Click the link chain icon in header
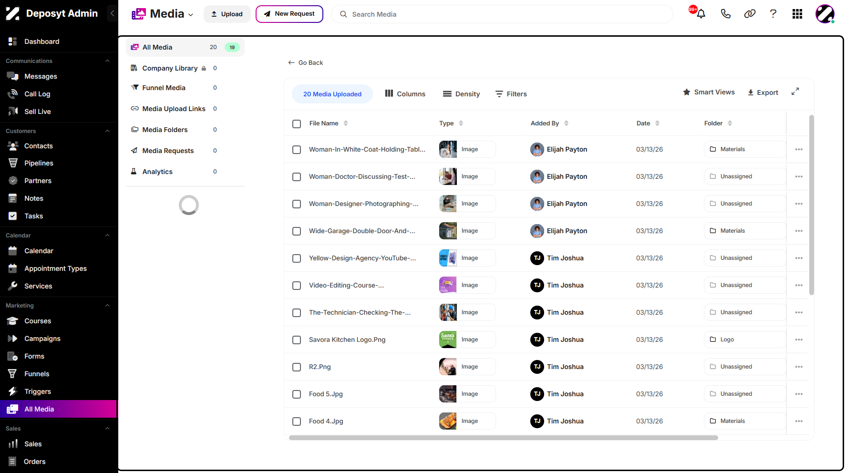Screen dimensions: 846x473 pos(750,14)
